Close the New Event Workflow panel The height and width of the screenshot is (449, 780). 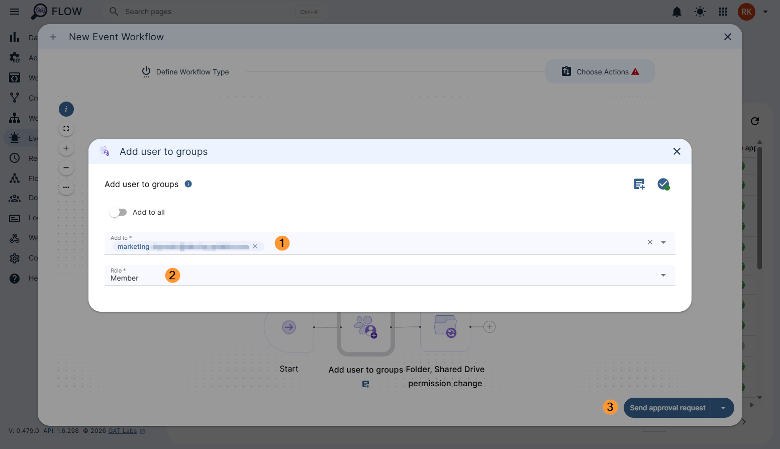727,37
